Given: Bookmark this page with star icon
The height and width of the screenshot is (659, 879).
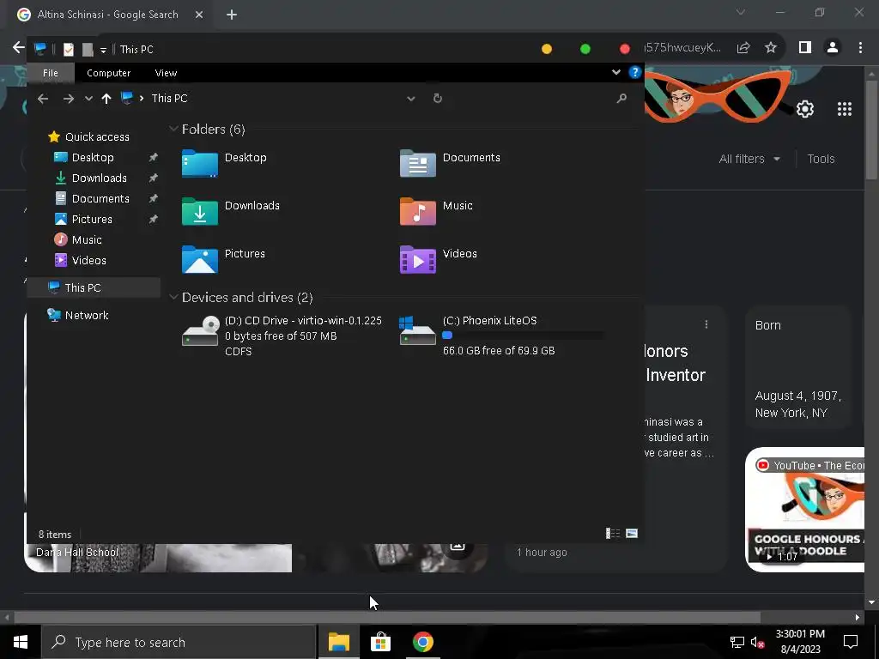Looking at the screenshot, I should (771, 48).
